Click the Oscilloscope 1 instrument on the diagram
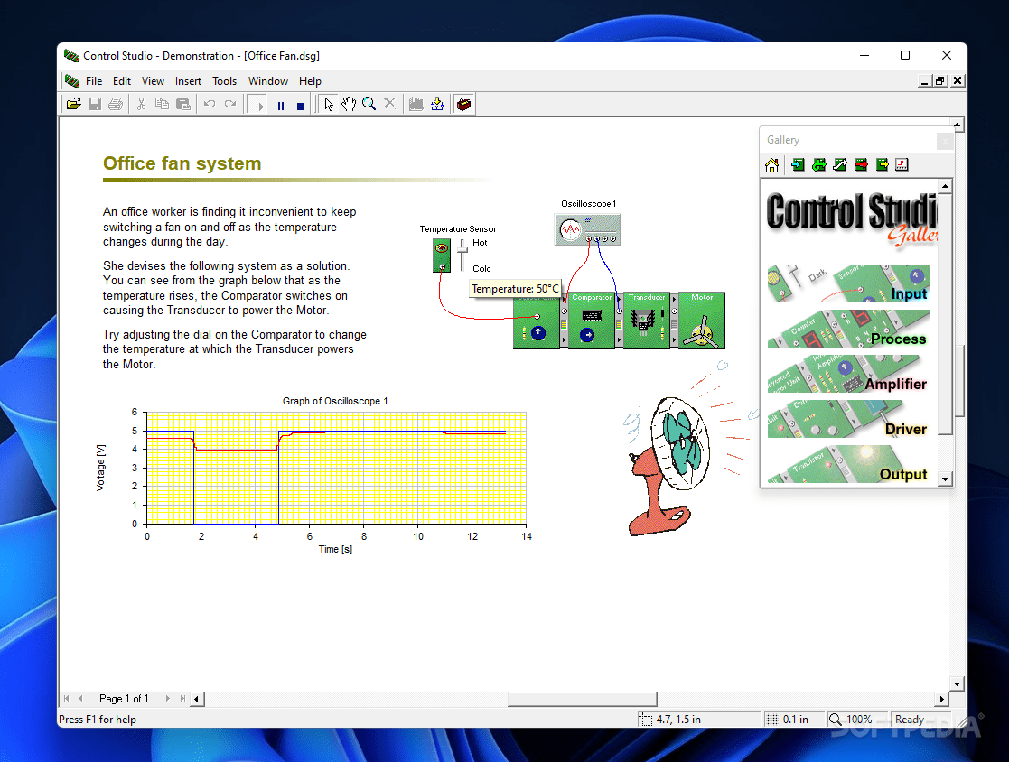The image size is (1009, 762). (587, 229)
